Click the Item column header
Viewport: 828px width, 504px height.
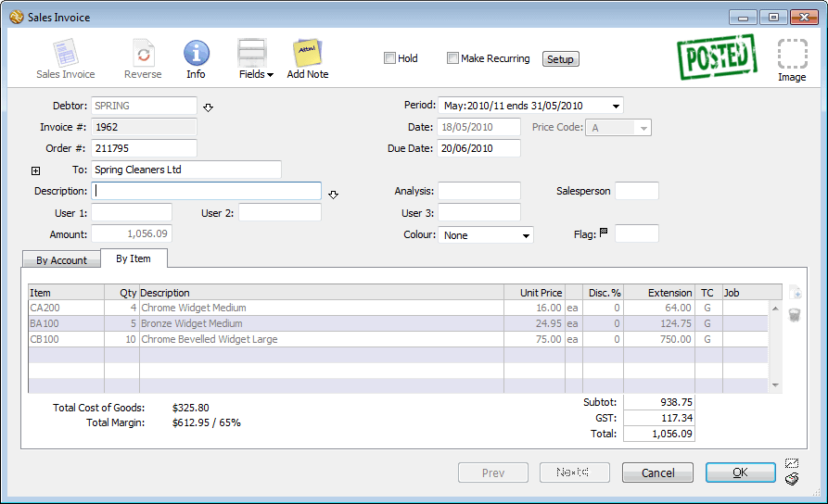pos(66,293)
